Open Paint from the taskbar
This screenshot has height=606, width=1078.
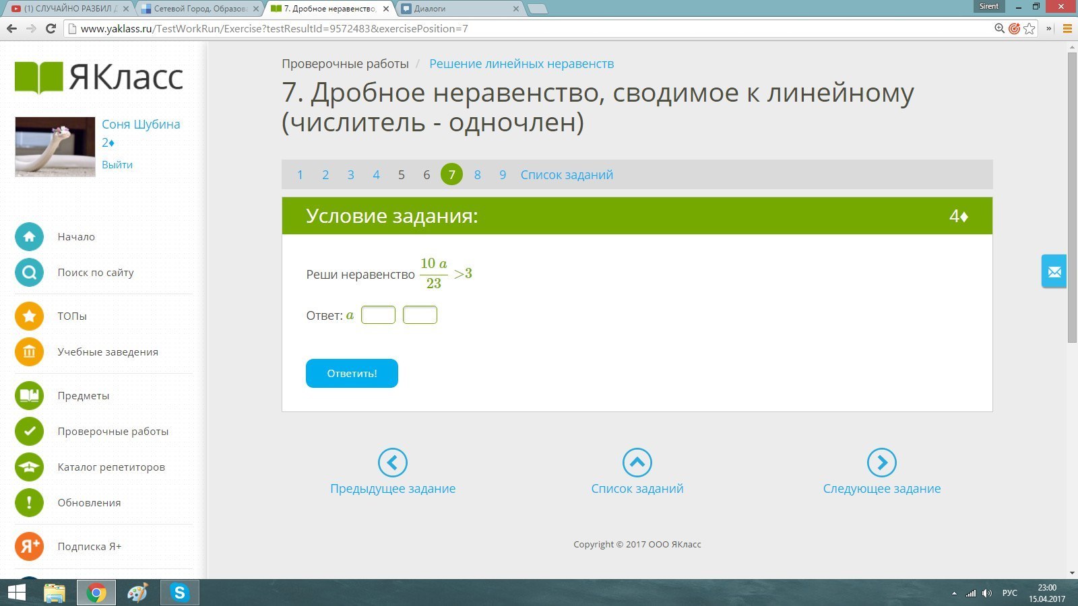[137, 593]
